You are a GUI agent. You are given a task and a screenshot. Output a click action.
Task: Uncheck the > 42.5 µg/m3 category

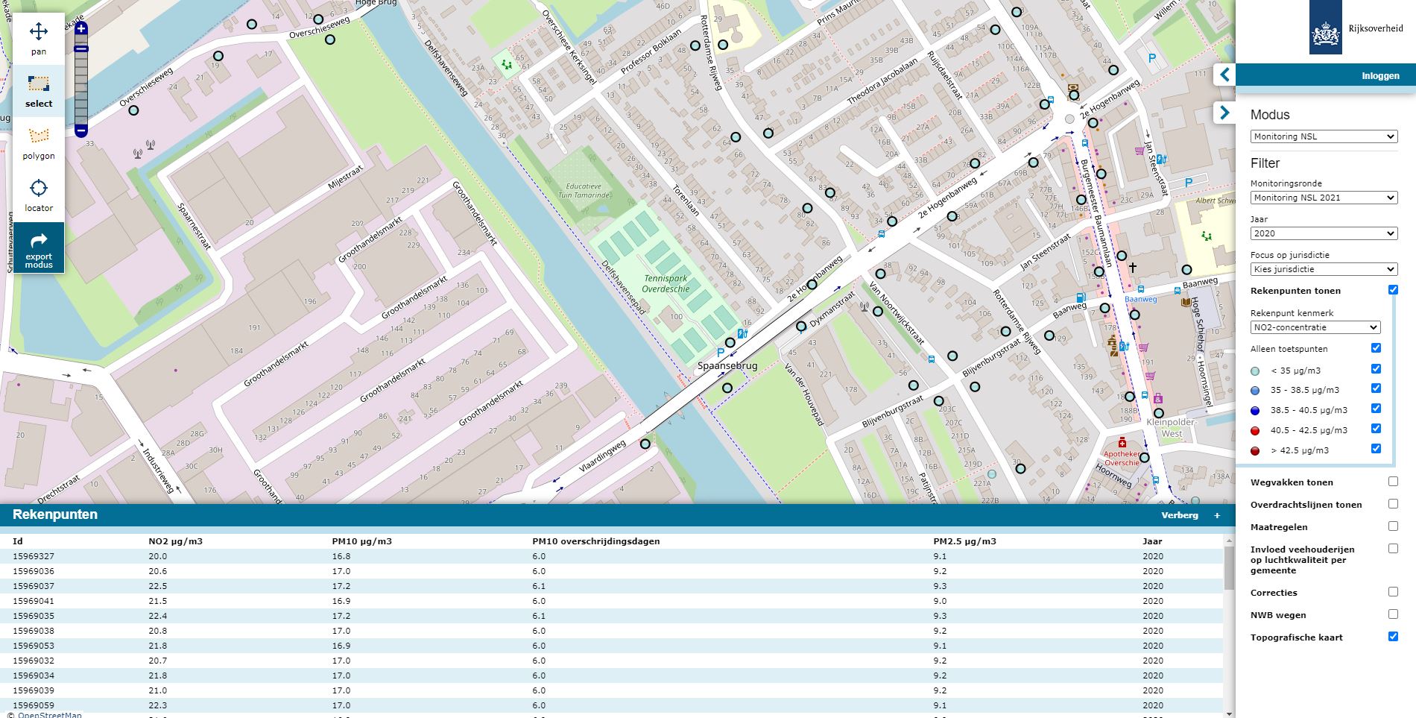click(1376, 449)
